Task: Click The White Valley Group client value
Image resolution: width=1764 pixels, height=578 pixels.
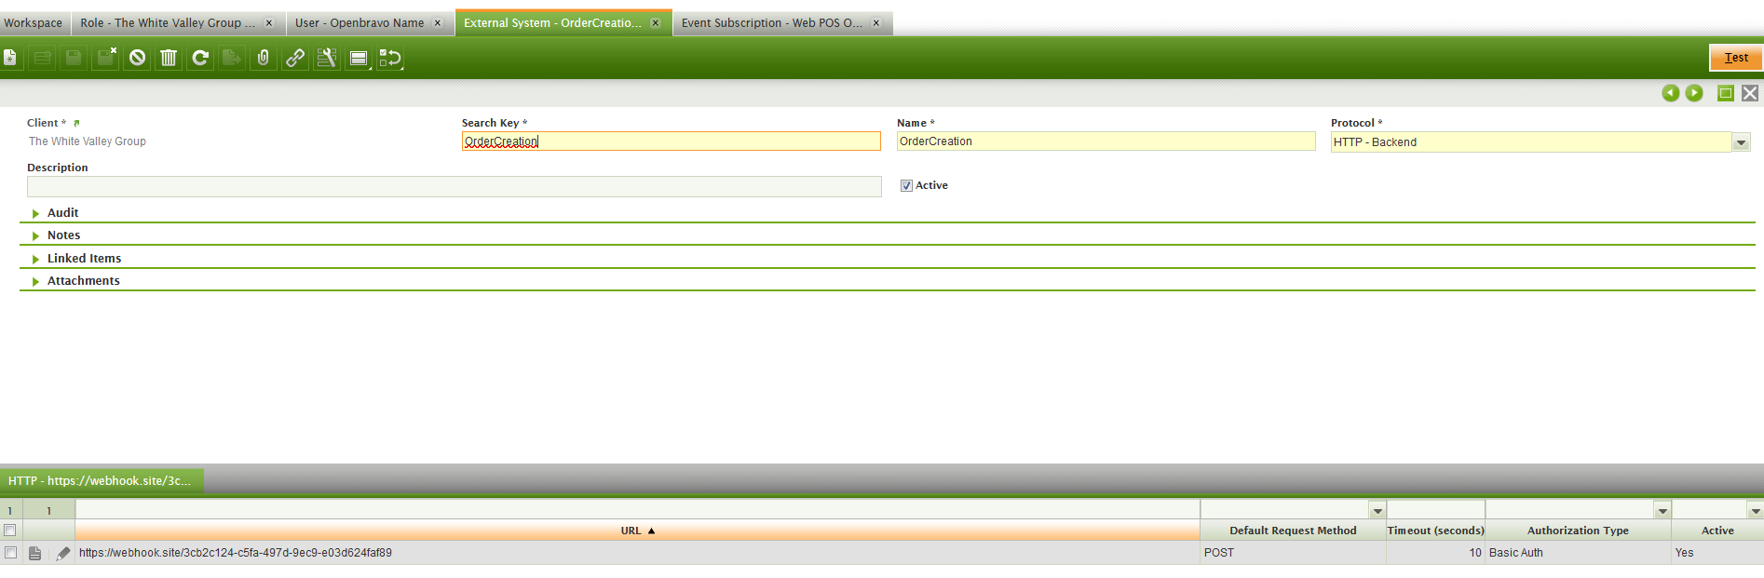Action: click(88, 141)
